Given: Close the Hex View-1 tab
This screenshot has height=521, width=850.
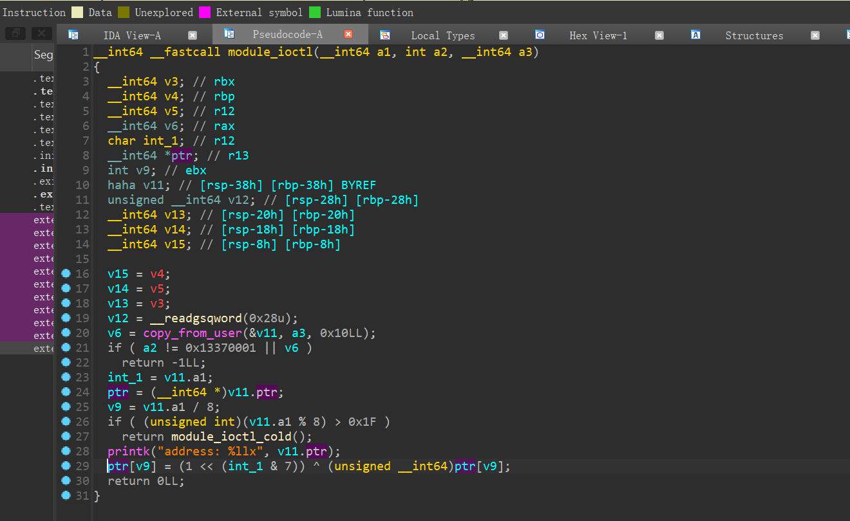Looking at the screenshot, I should click(659, 35).
